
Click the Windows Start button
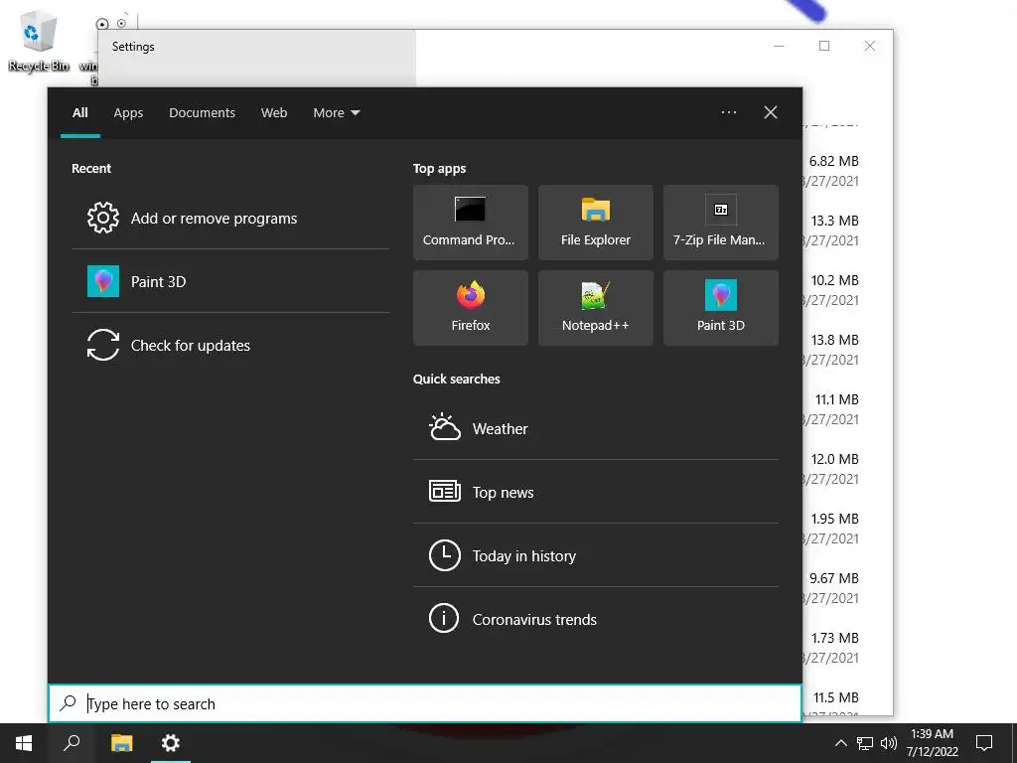point(24,743)
